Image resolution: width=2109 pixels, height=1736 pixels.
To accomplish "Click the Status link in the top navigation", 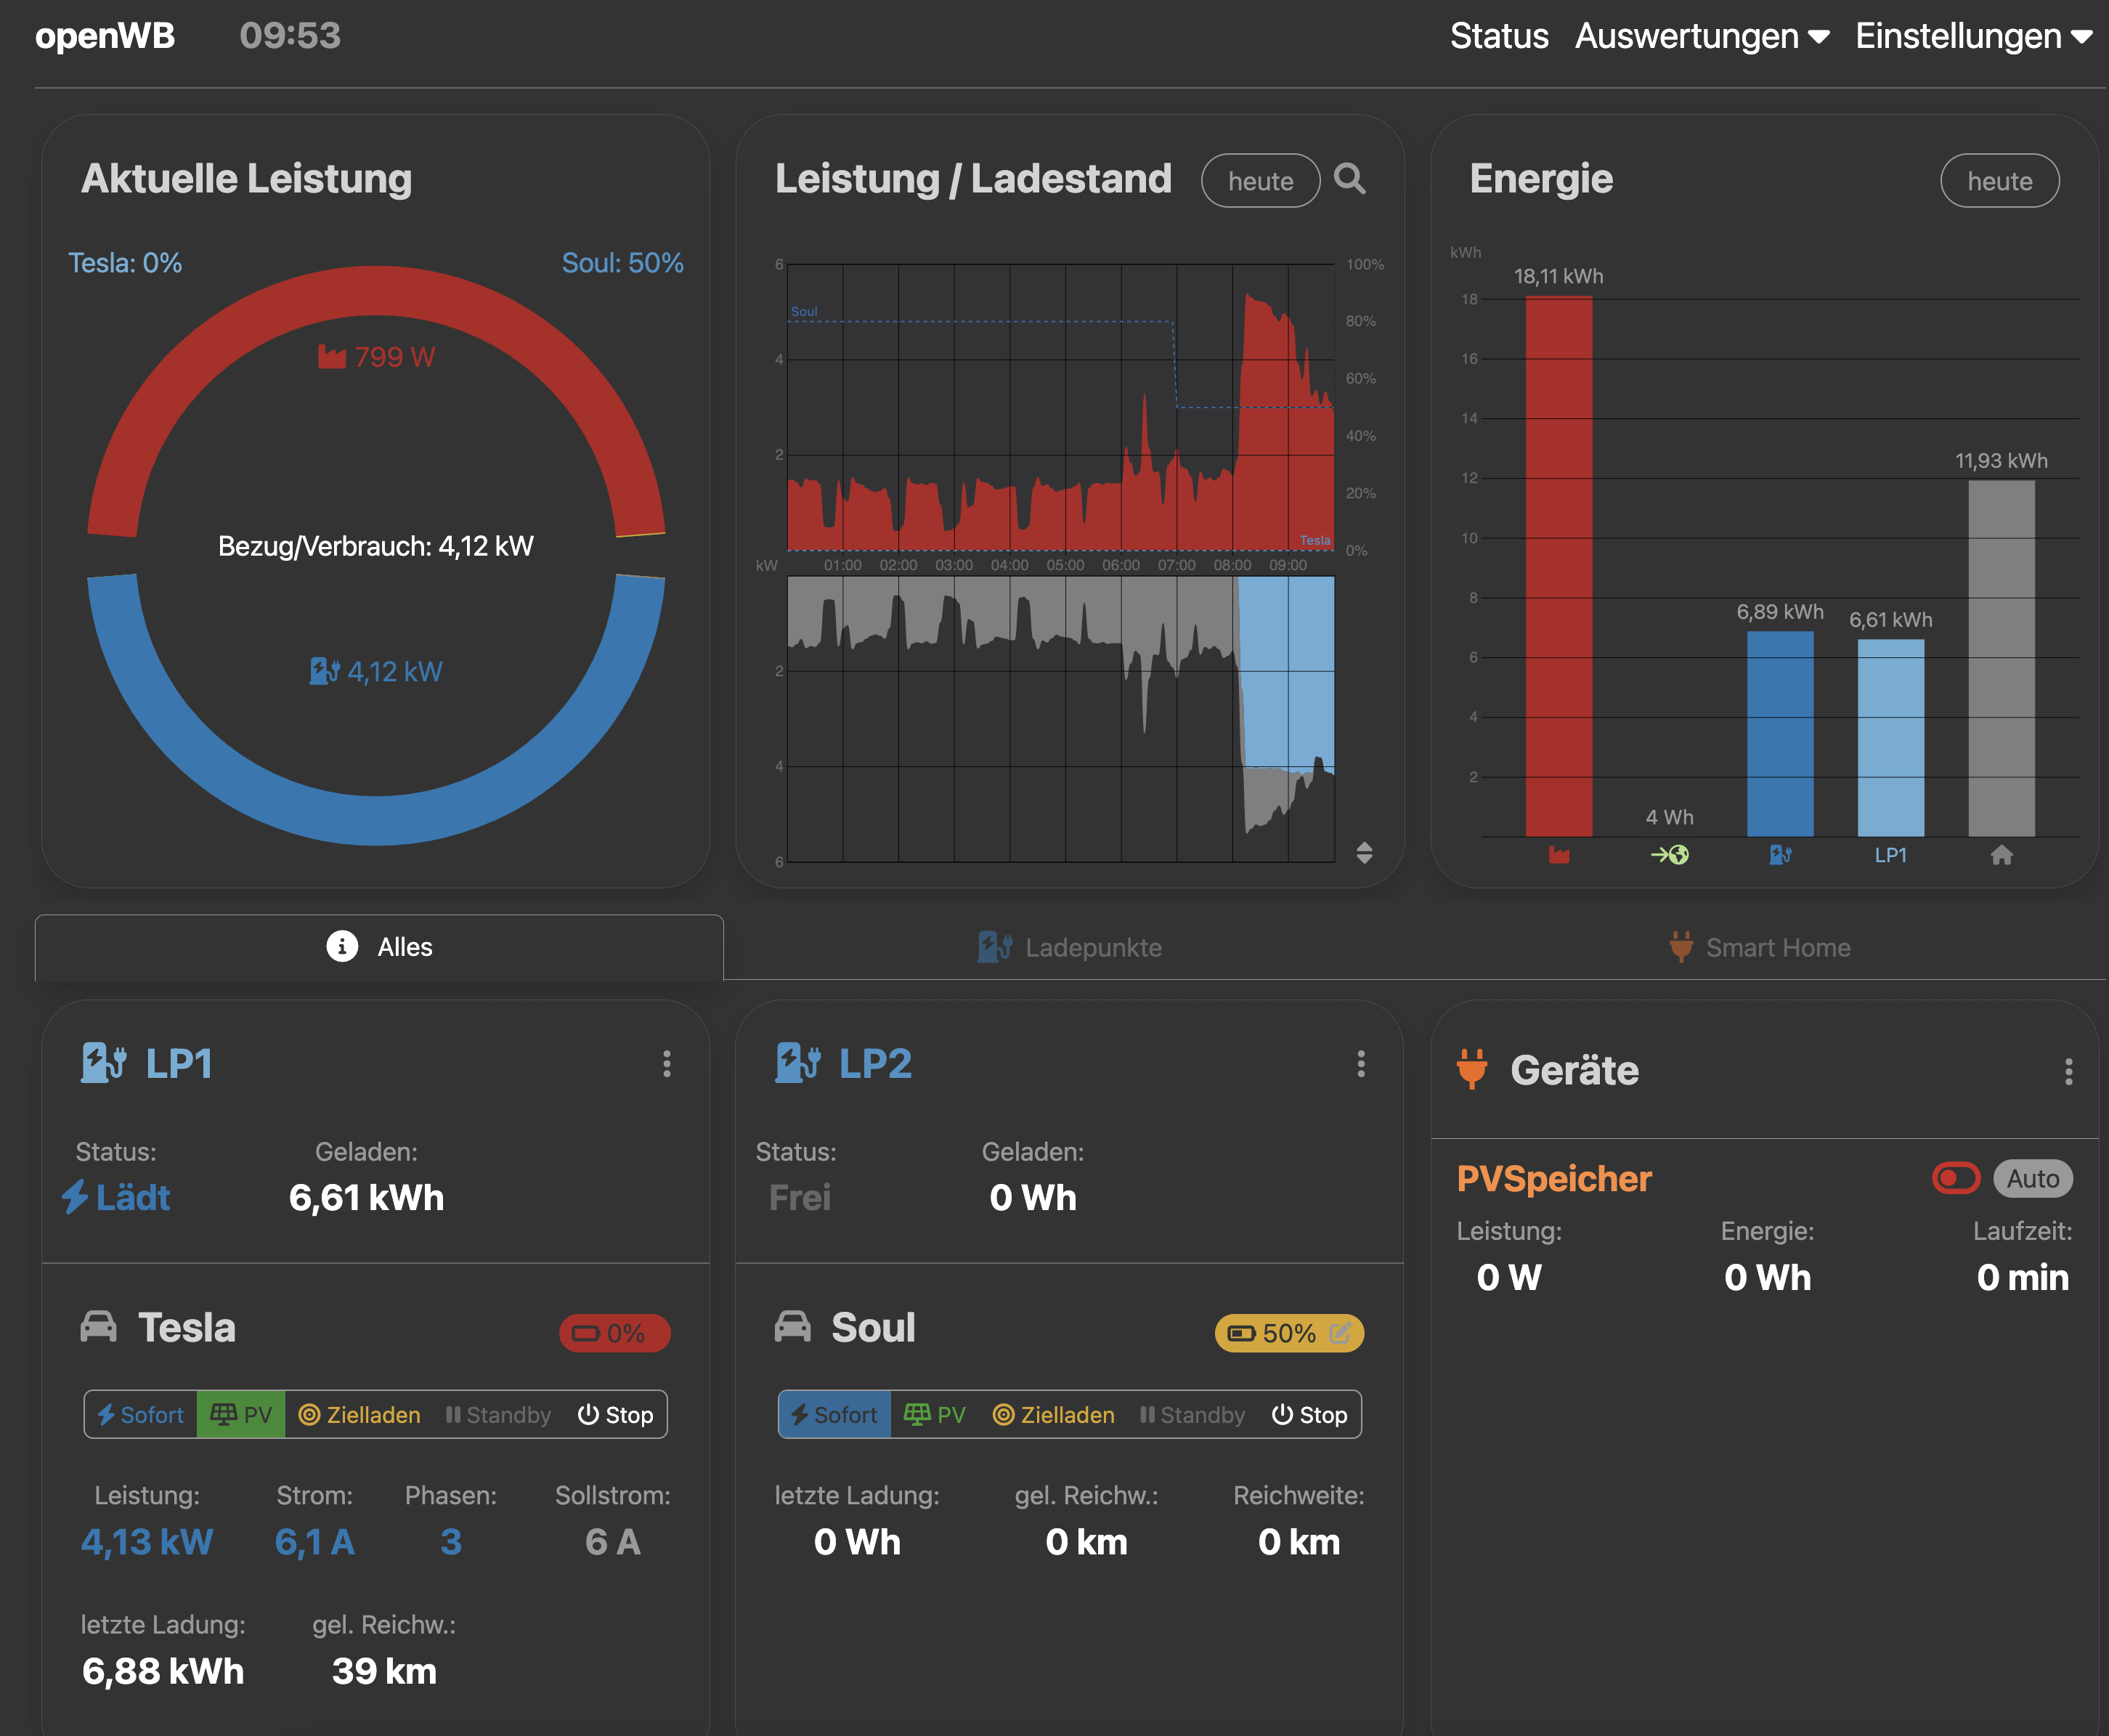I will coord(1498,36).
